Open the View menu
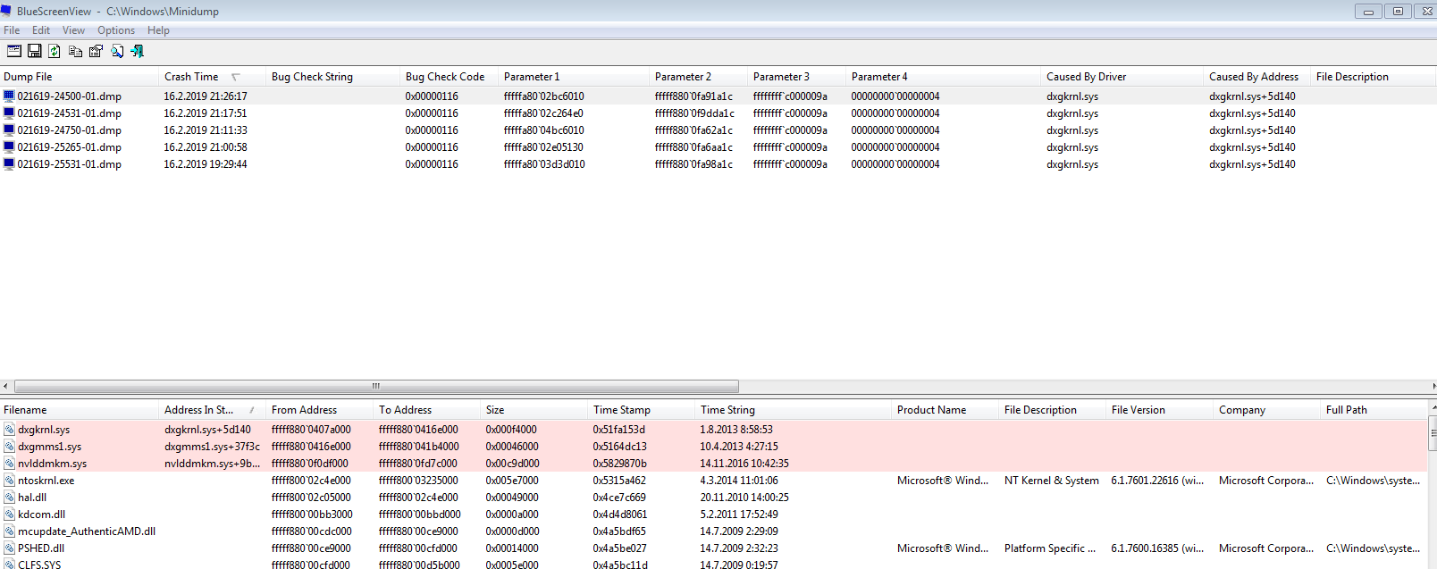The width and height of the screenshot is (1437, 569). [73, 30]
